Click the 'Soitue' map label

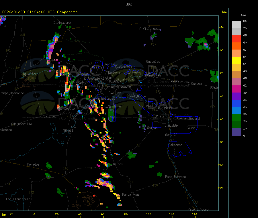152,128
